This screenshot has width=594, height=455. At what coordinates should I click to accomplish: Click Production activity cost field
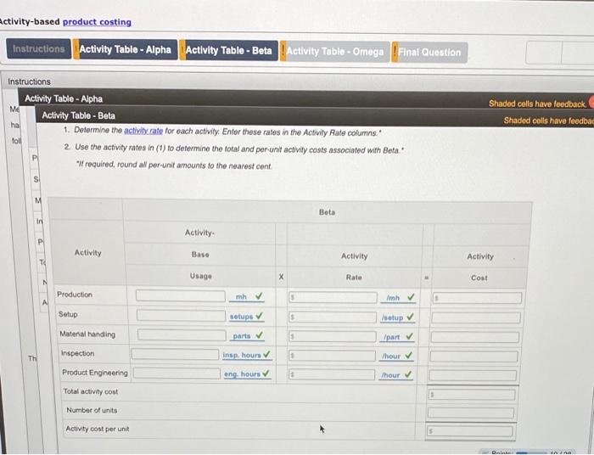(x=477, y=298)
